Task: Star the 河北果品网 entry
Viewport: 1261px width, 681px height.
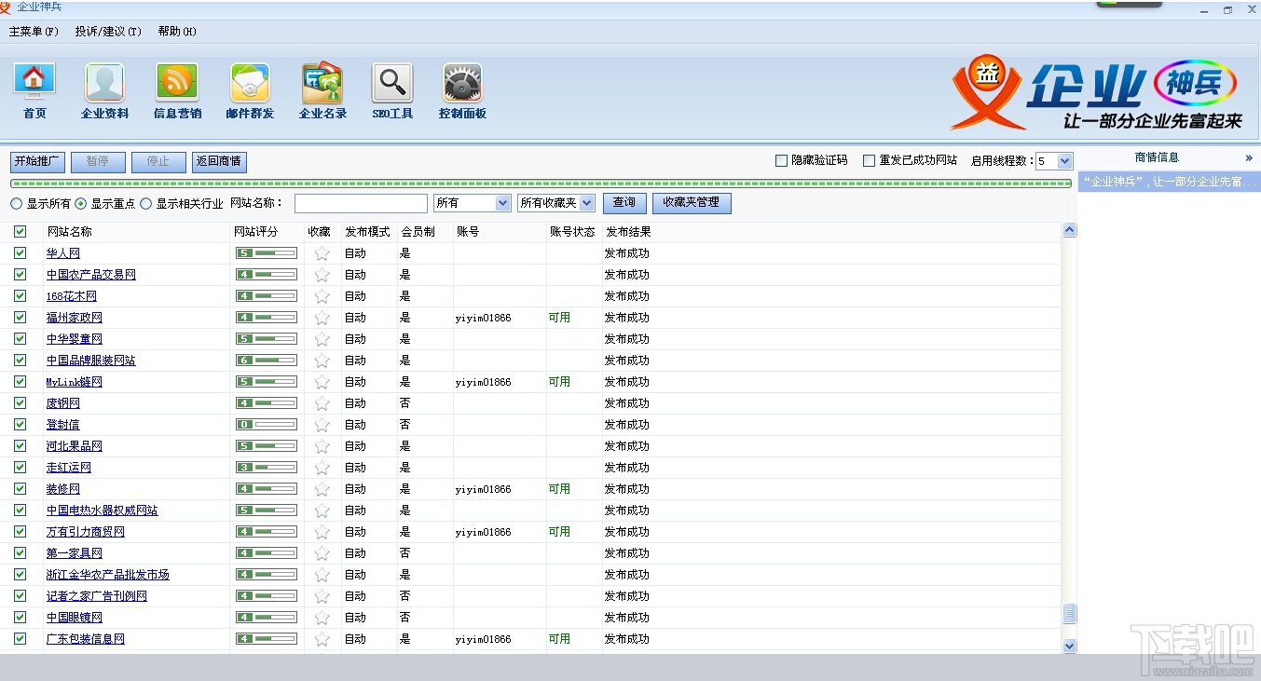Action: [322, 446]
